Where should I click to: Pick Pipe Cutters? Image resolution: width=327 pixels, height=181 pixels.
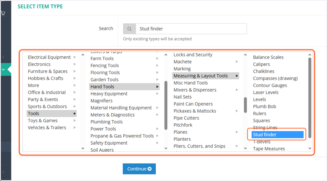(186, 118)
